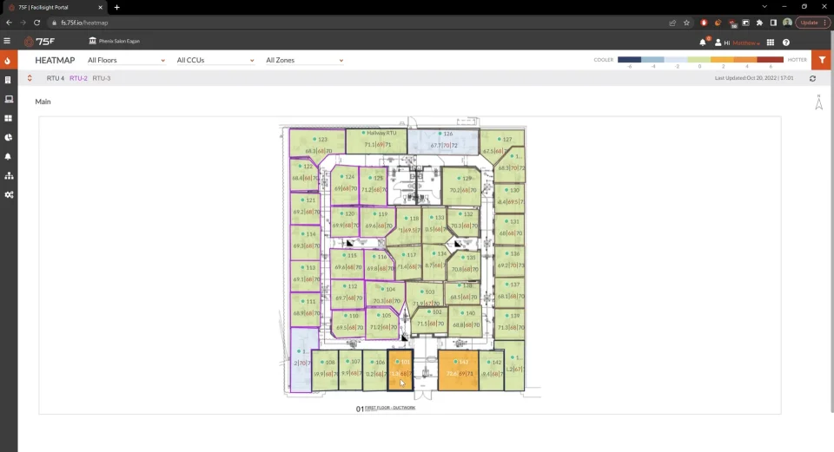
Task: Select zone 129 on the floor plan
Action: pyautogui.click(x=461, y=186)
